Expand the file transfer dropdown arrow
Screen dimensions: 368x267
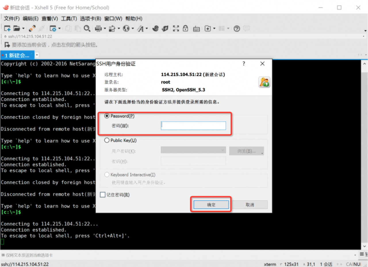[x=119, y=28]
